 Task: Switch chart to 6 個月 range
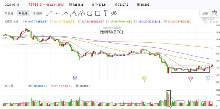23,13
